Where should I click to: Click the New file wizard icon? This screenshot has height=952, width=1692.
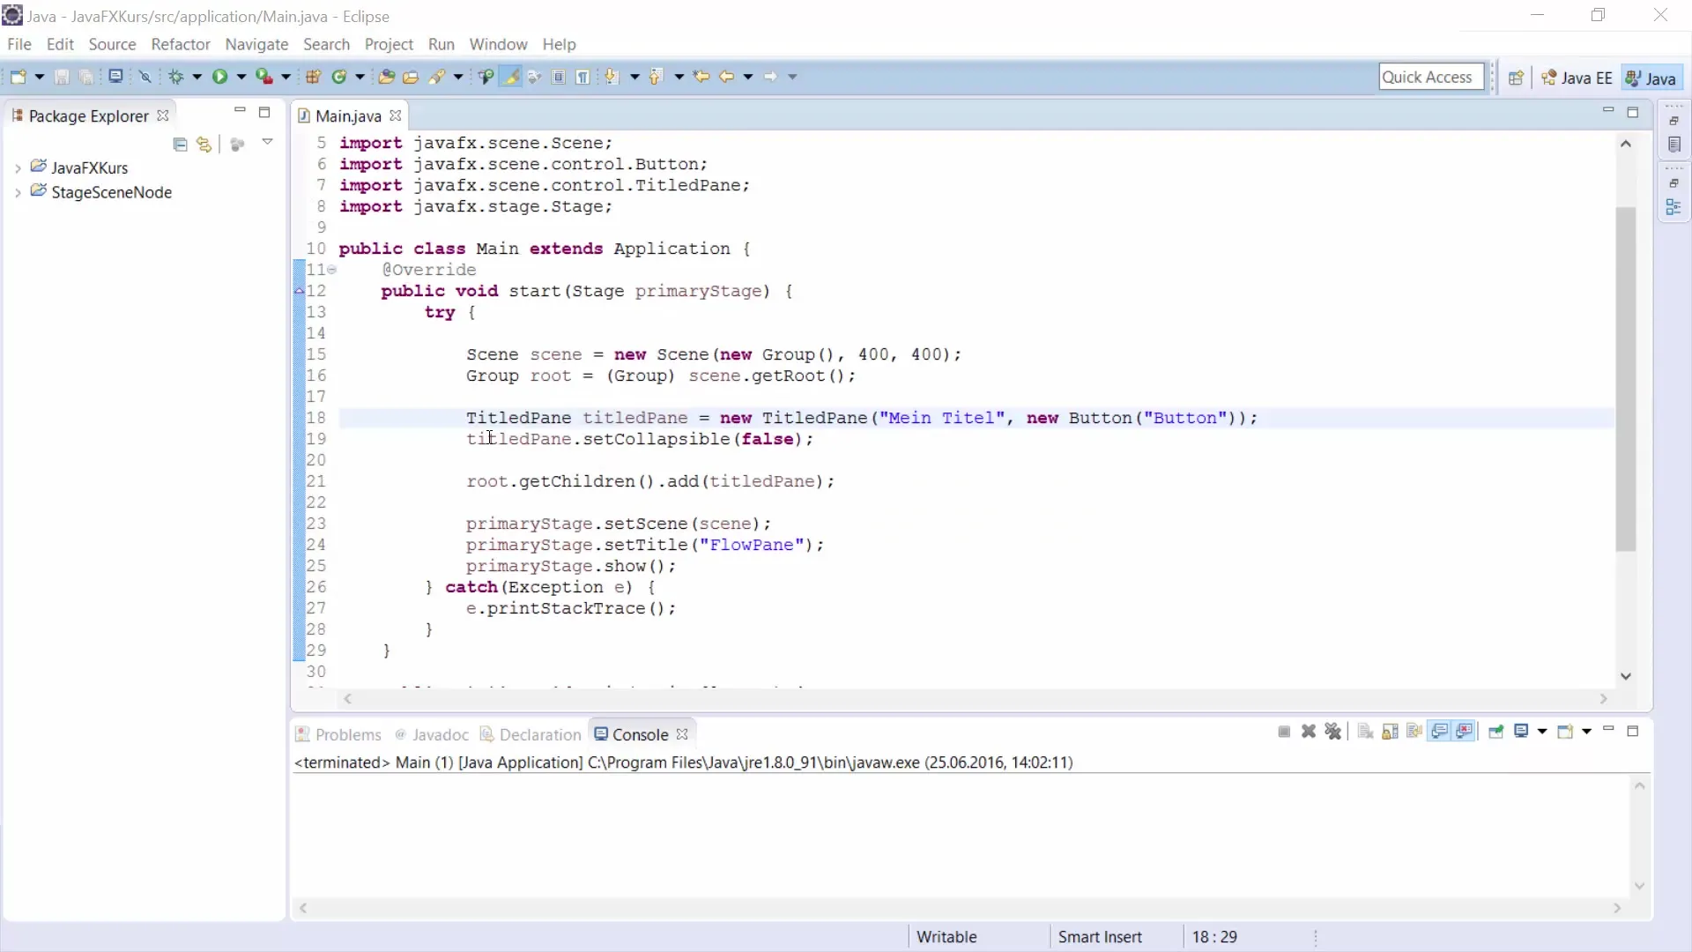pos(18,77)
